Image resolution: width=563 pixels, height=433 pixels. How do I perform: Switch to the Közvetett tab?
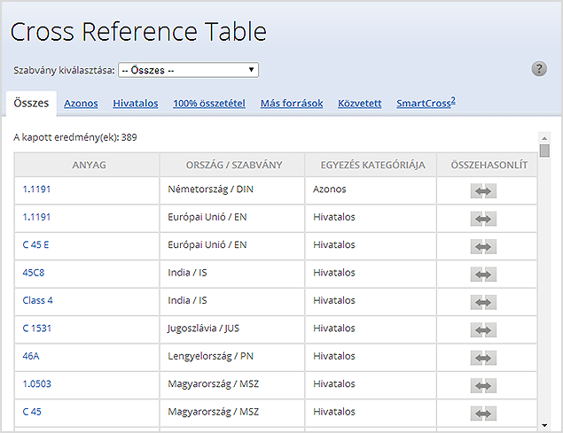[359, 104]
